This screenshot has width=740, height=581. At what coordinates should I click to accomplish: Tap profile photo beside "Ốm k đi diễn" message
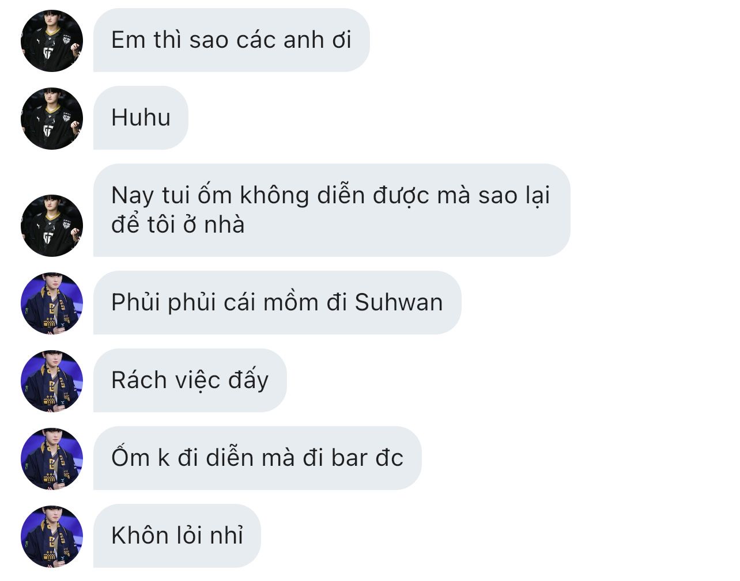[x=52, y=458]
